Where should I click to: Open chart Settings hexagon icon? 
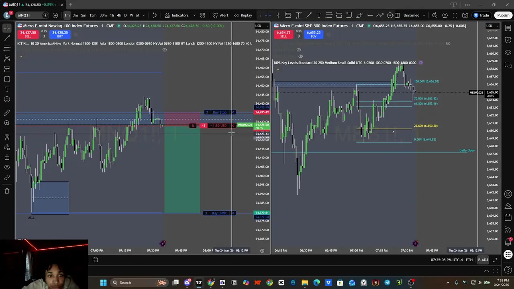[x=445, y=15]
